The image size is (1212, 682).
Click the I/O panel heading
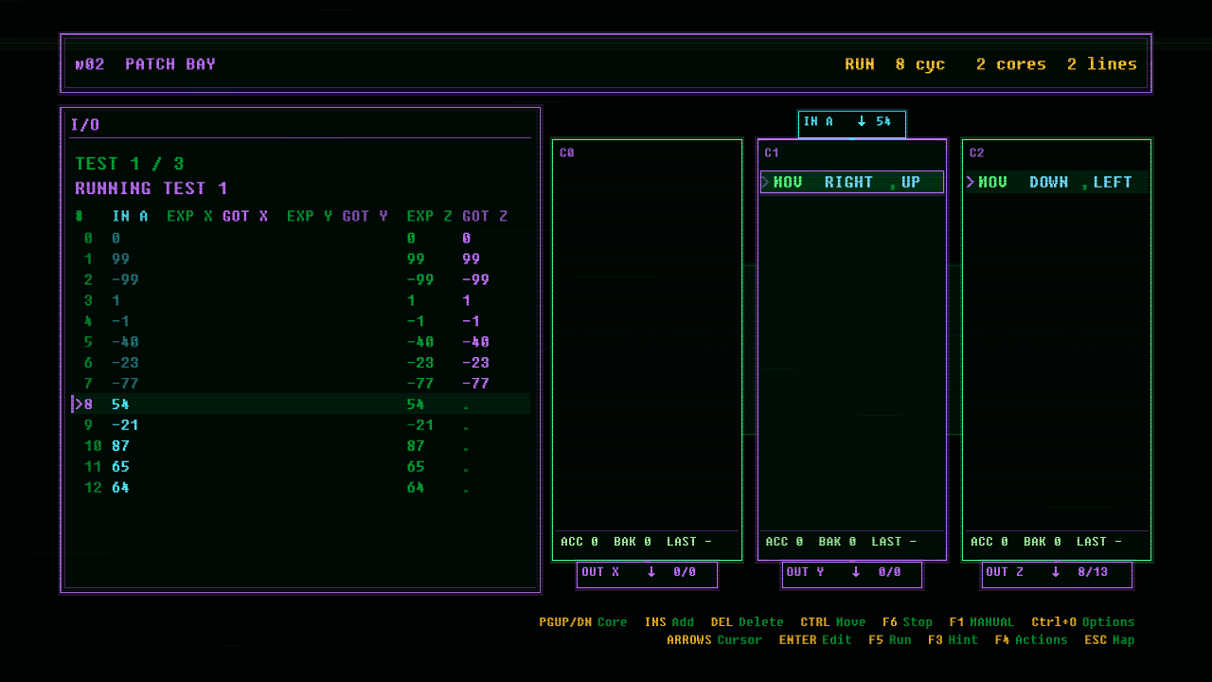85,125
